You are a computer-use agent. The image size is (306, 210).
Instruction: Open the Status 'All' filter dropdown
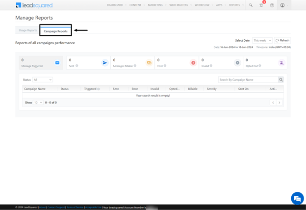[43, 79]
